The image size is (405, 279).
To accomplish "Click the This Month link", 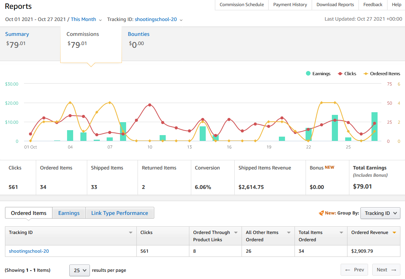I will pos(83,19).
